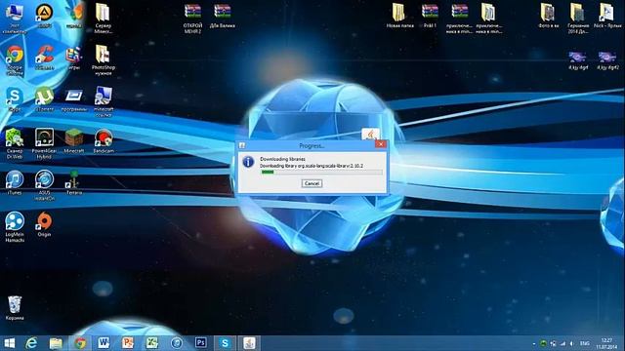
Task: Switch to Skype on the taskbar
Action: 225,343
